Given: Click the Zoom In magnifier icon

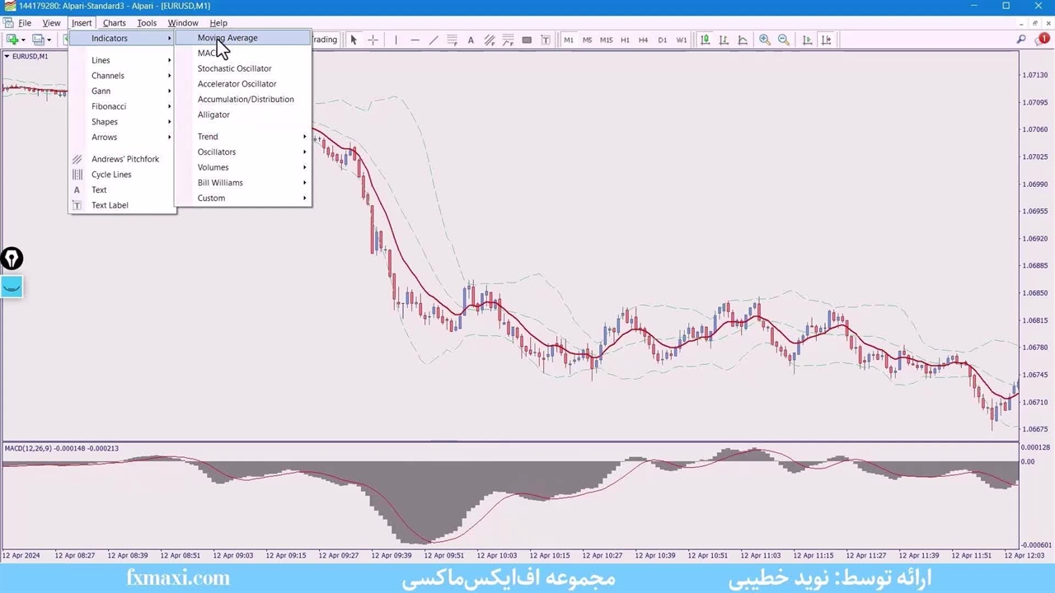Looking at the screenshot, I should point(765,40).
